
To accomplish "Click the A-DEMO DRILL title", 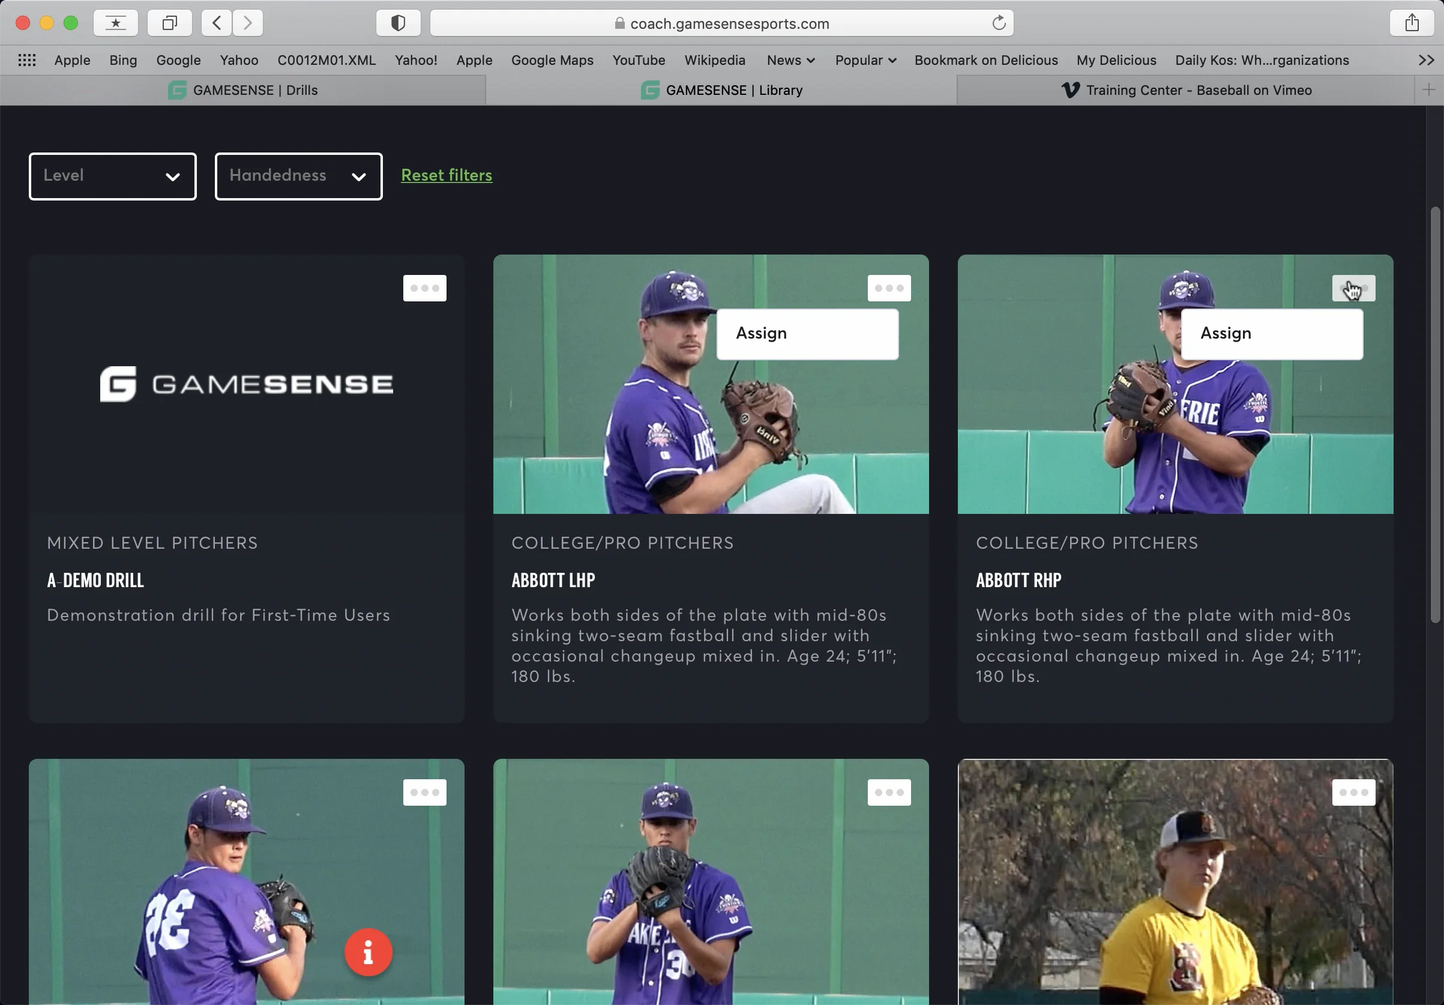I will (x=95, y=580).
